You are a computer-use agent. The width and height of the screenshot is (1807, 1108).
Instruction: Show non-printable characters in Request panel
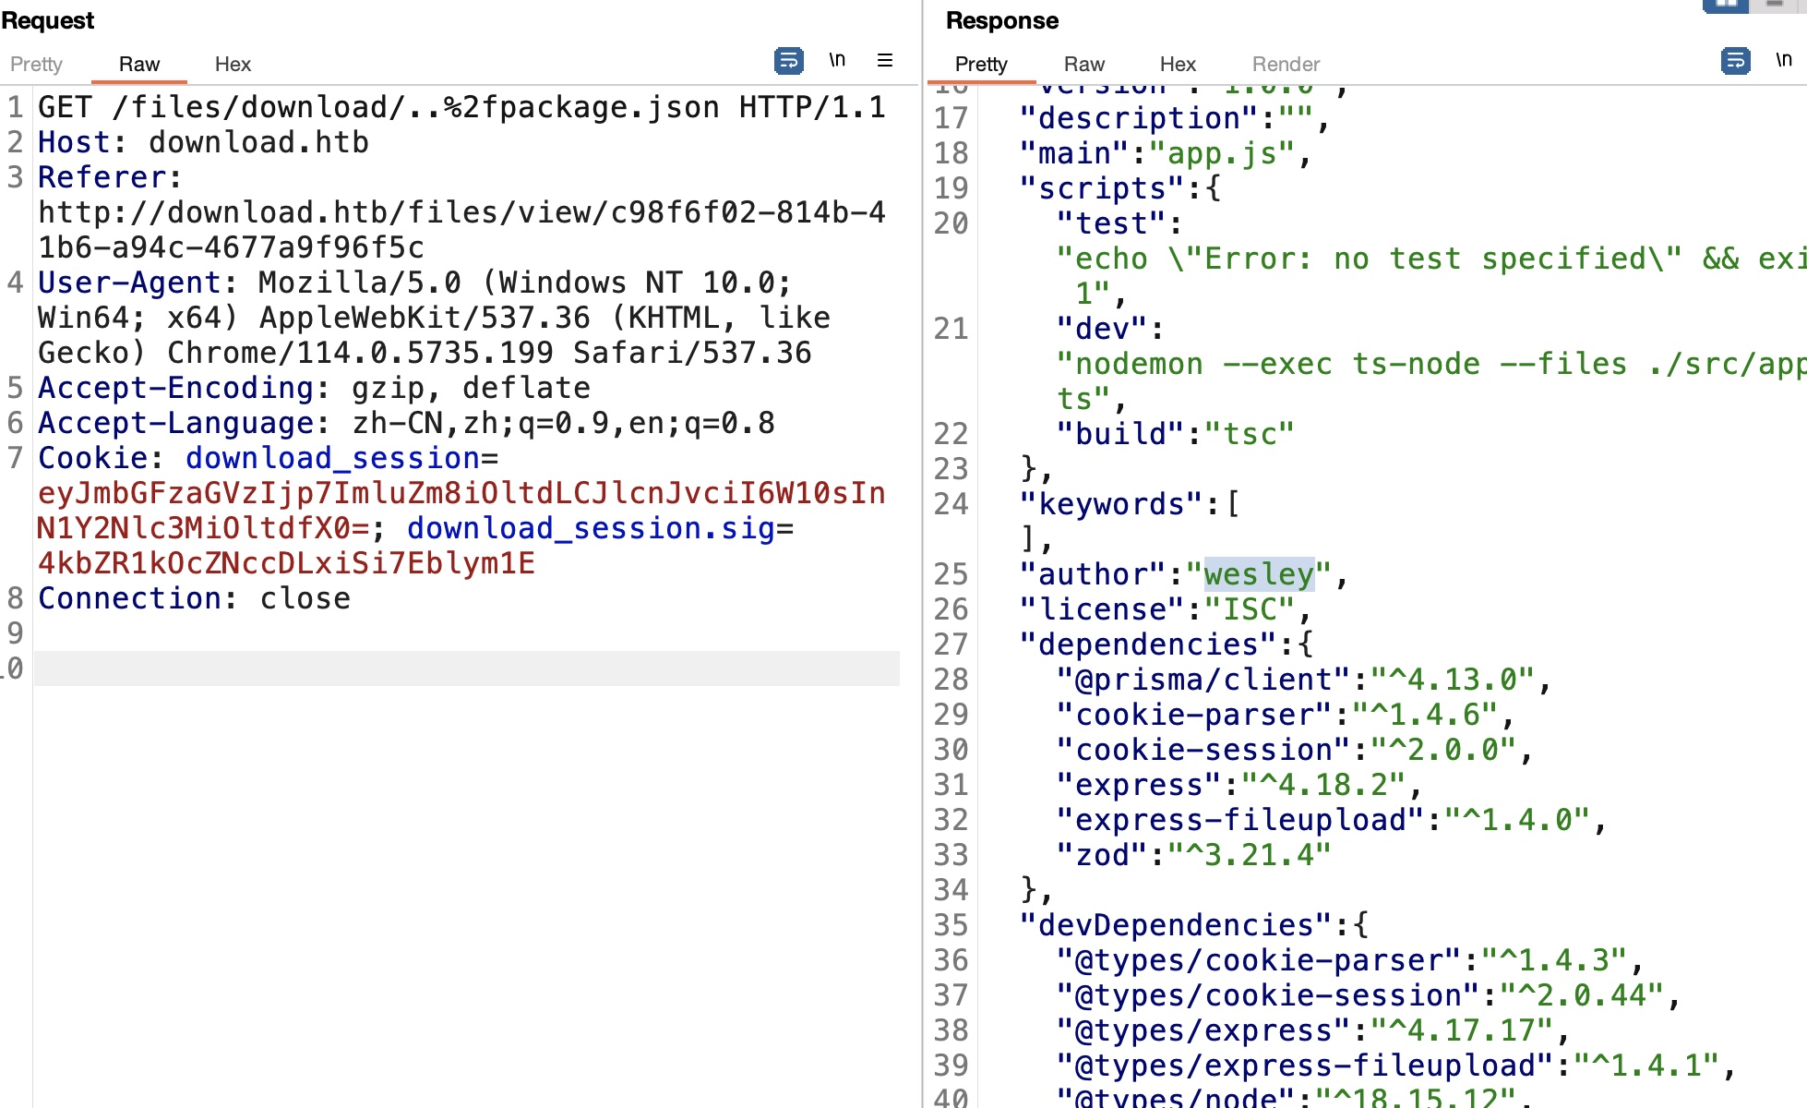click(x=837, y=61)
